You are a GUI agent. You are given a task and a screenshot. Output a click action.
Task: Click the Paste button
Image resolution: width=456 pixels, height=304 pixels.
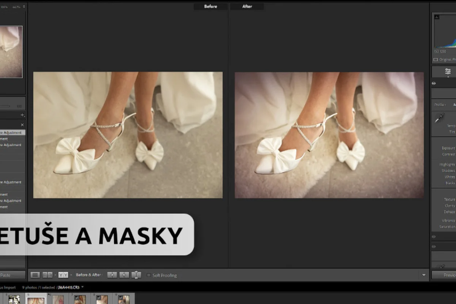tap(13, 275)
